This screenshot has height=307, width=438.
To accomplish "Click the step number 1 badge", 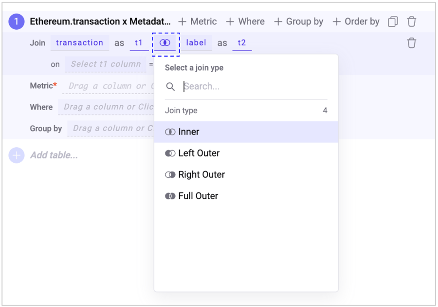I will coord(17,21).
